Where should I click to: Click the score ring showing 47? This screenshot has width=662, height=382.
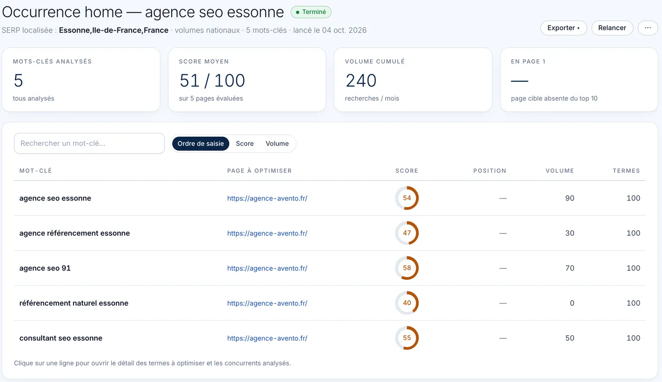[407, 233]
